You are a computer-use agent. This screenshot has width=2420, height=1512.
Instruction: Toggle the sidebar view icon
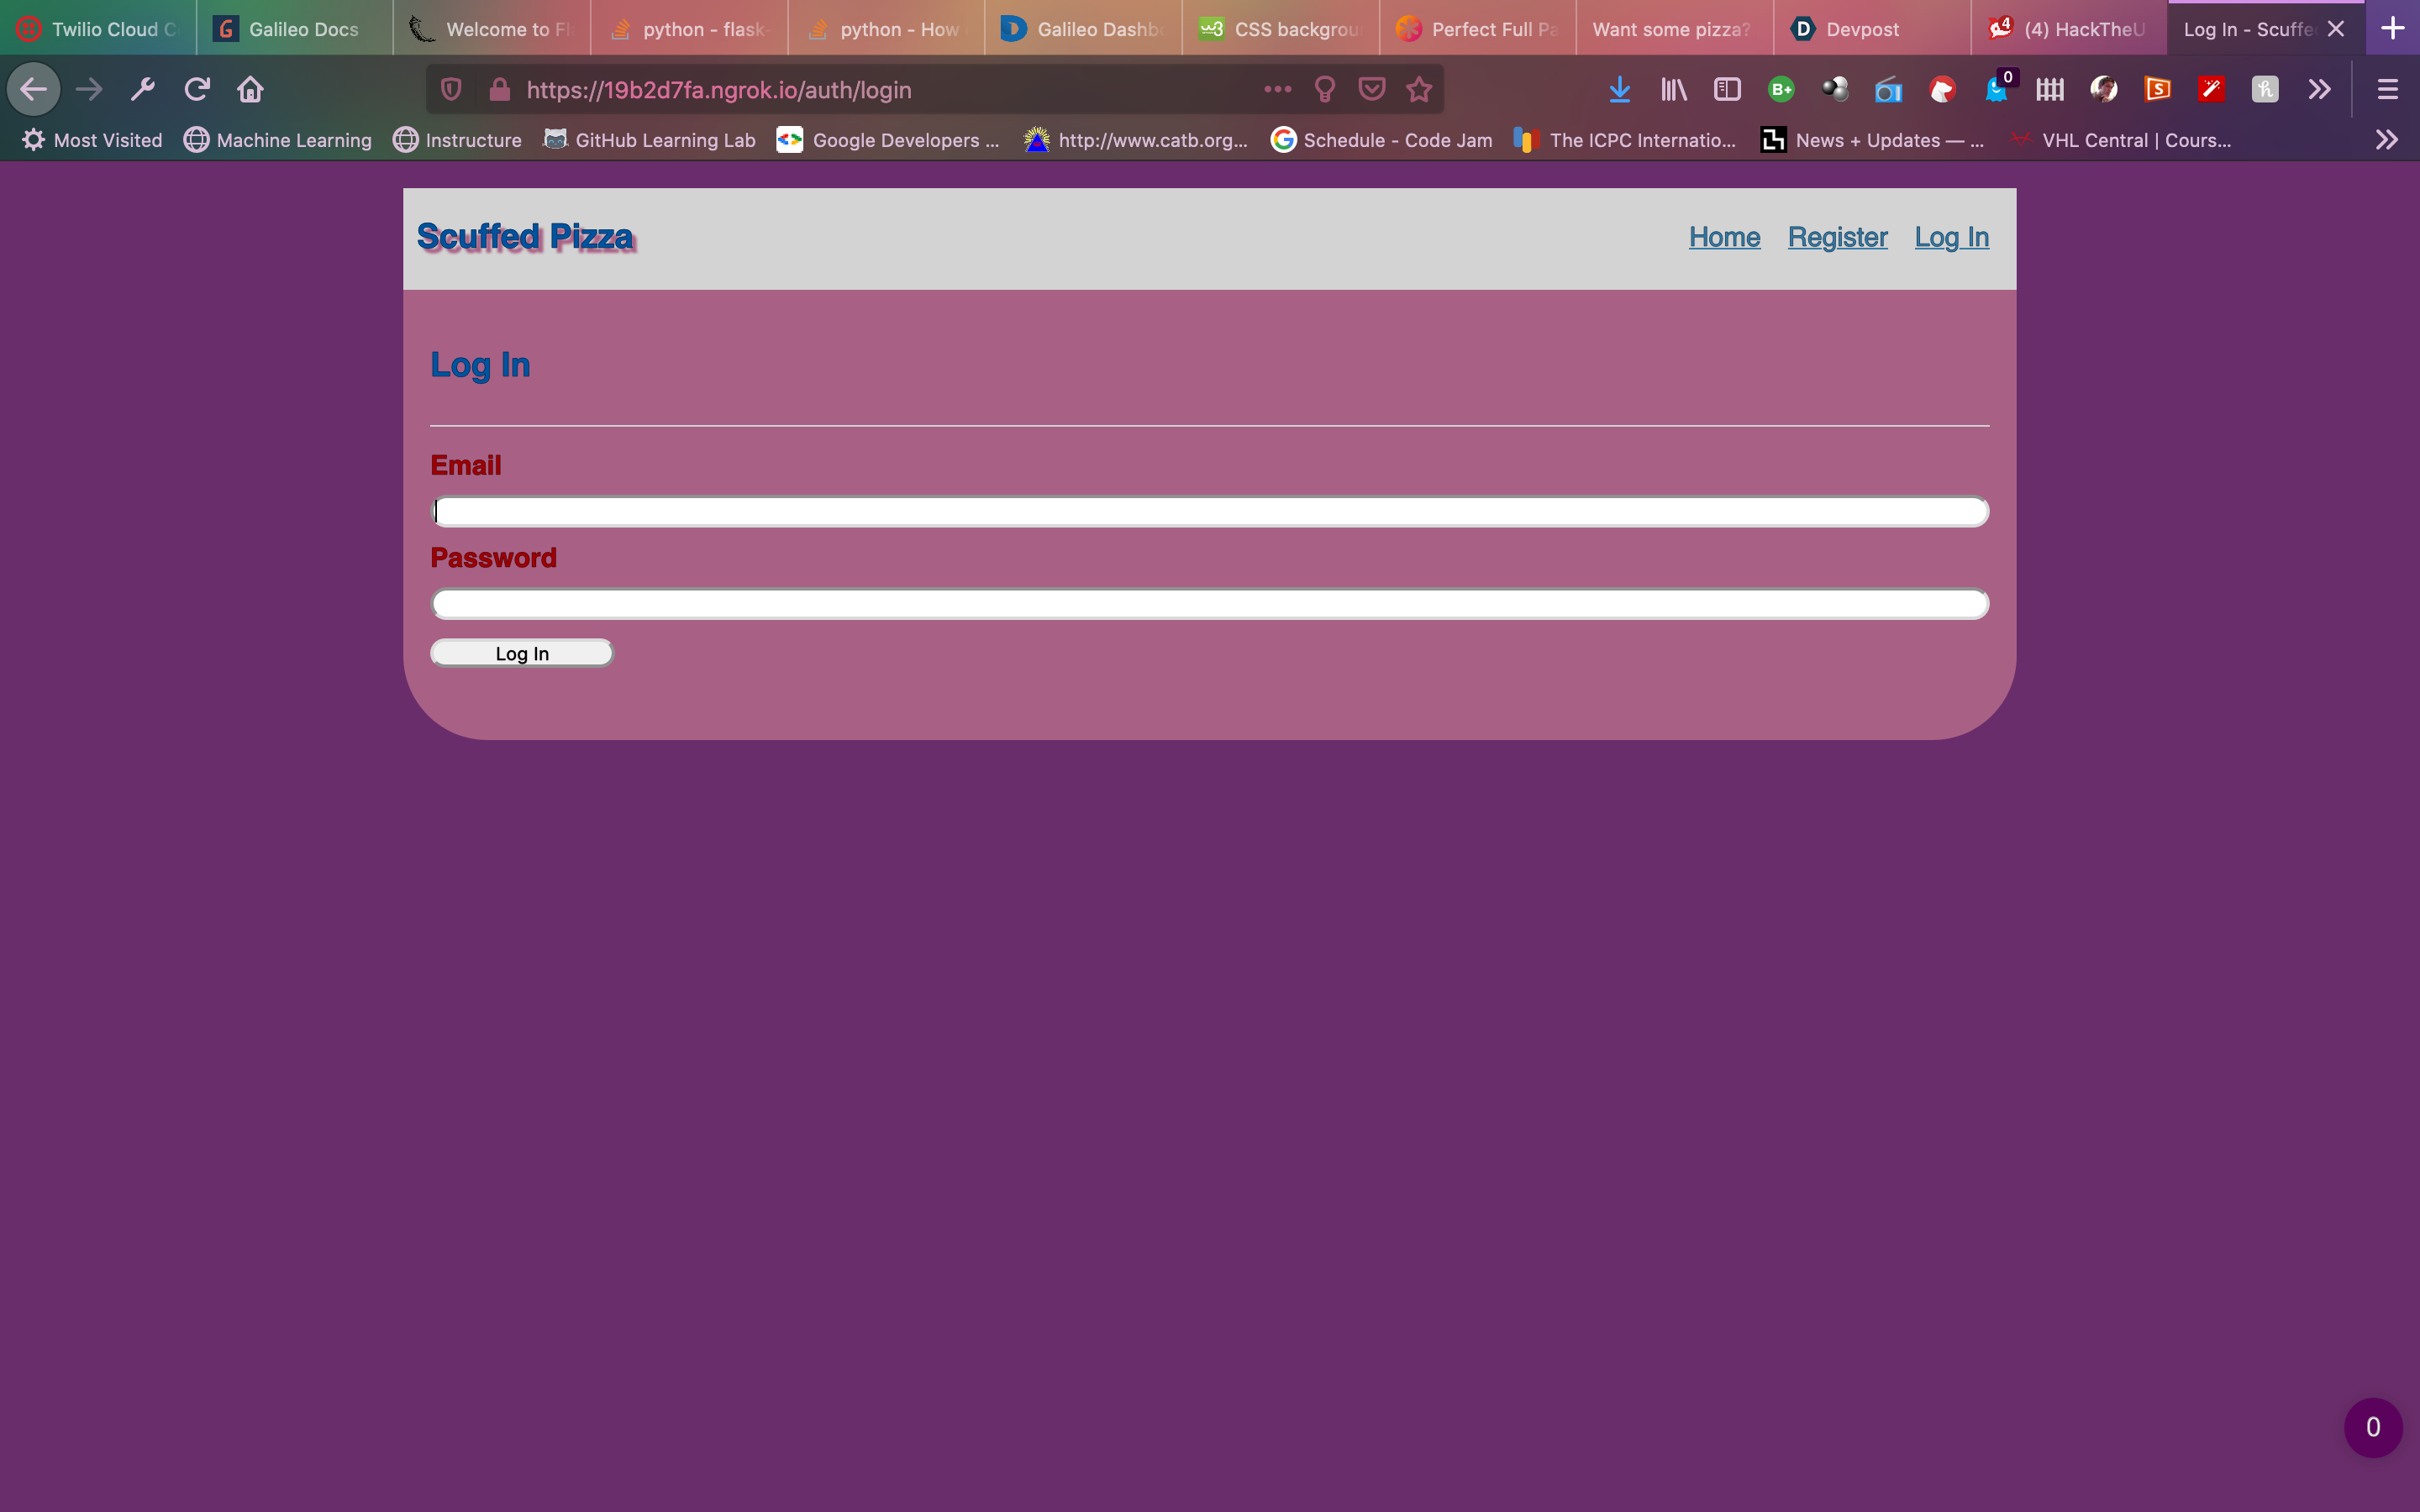coord(1727,90)
